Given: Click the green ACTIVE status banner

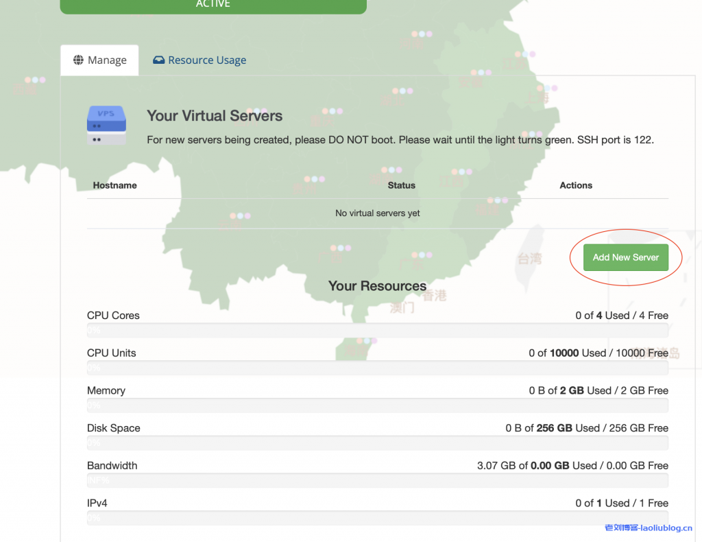Looking at the screenshot, I should point(213,4).
